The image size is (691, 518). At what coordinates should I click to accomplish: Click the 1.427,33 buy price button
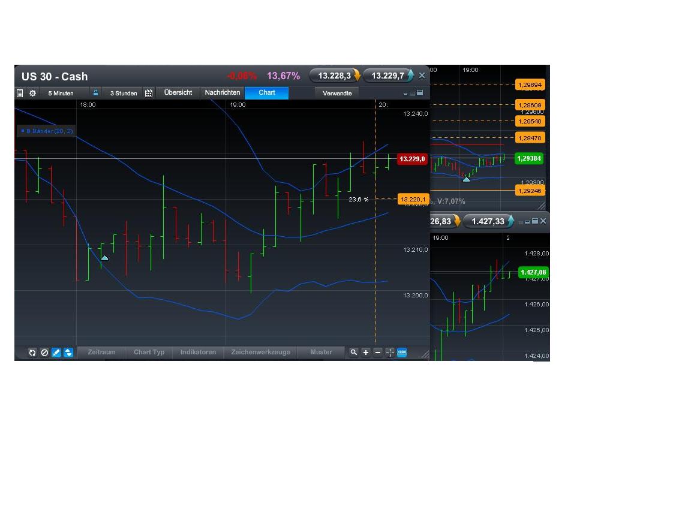coord(488,221)
